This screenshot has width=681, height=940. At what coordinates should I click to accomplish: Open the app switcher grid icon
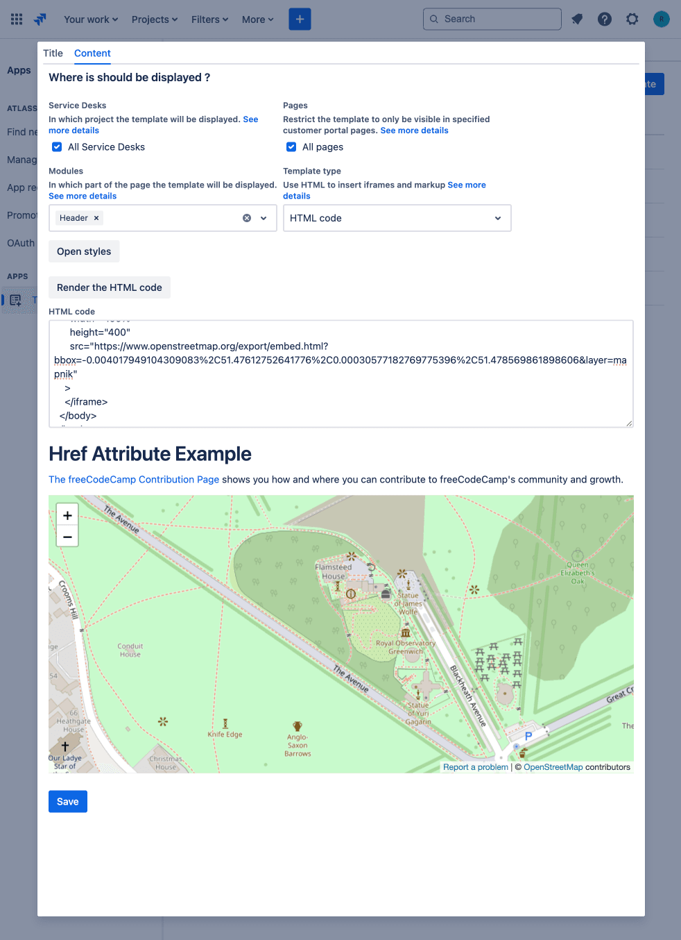point(17,19)
